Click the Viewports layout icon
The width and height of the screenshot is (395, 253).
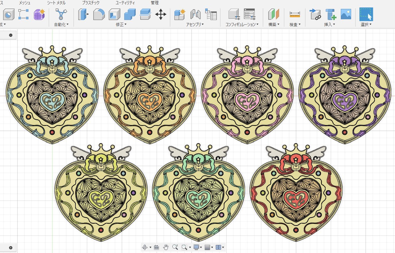pyautogui.click(x=218, y=247)
